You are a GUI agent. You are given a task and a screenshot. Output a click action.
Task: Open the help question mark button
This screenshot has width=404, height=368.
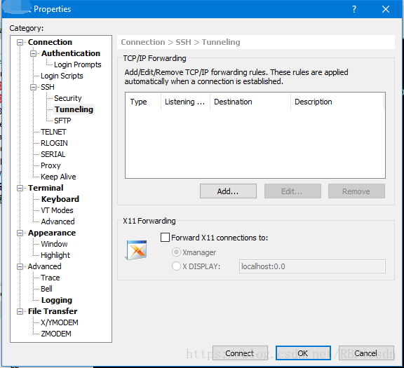pos(354,9)
